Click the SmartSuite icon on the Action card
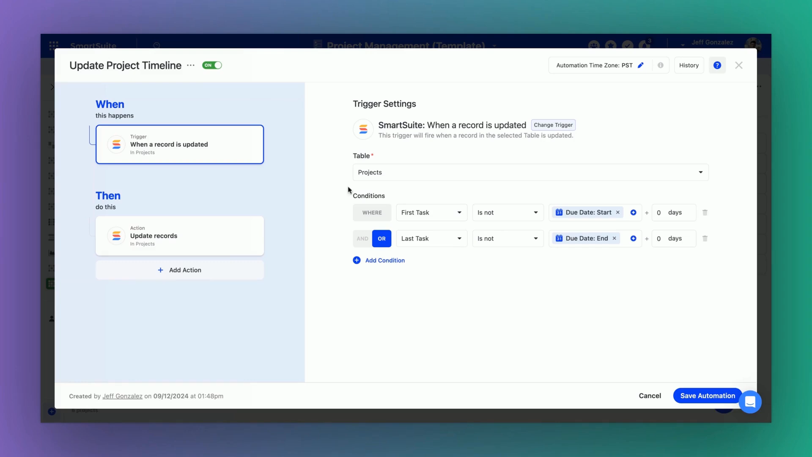The height and width of the screenshot is (457, 812). (116, 236)
